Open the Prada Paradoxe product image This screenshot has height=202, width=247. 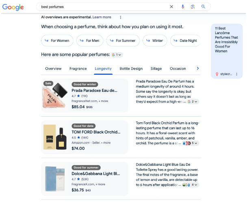pos(54,95)
